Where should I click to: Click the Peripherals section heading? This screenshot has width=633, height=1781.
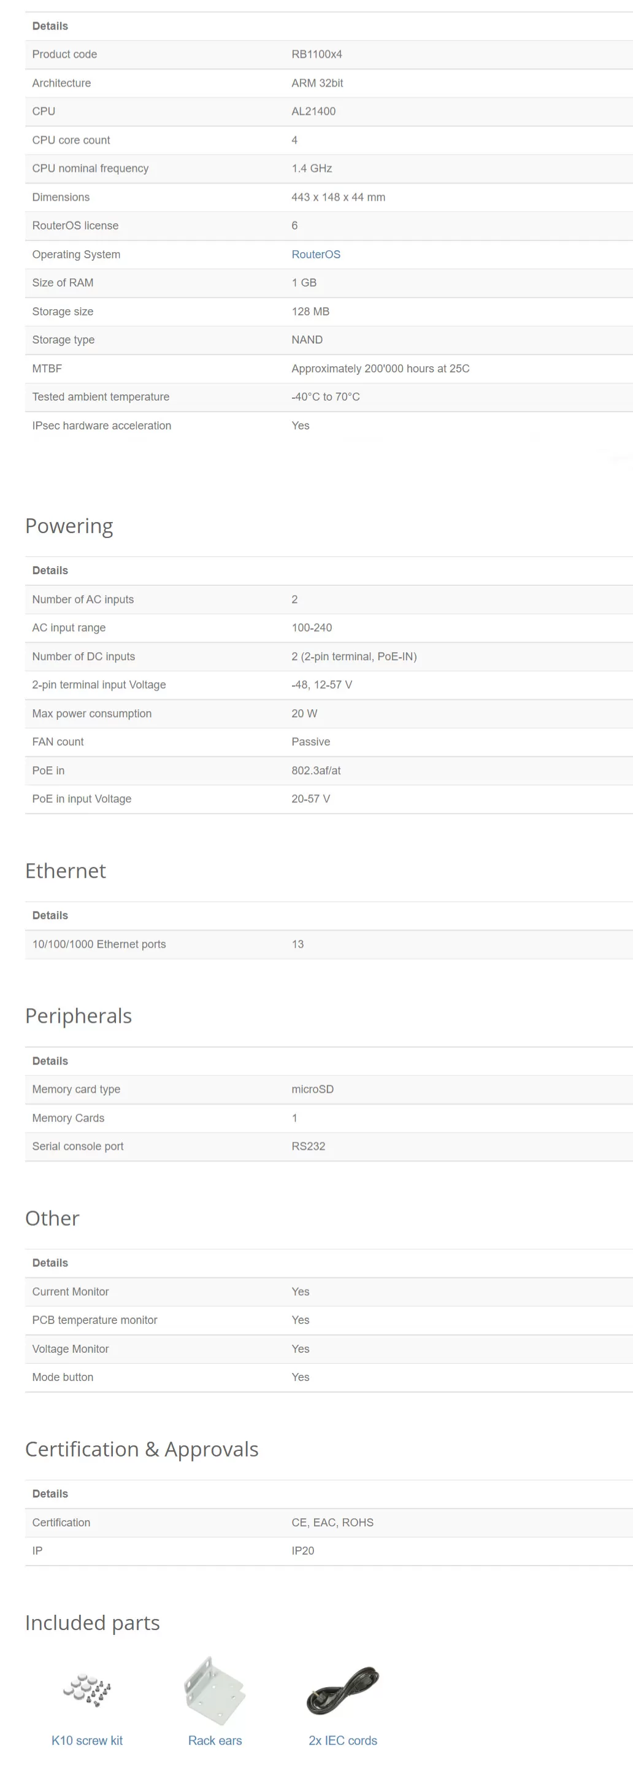pyautogui.click(x=79, y=1015)
